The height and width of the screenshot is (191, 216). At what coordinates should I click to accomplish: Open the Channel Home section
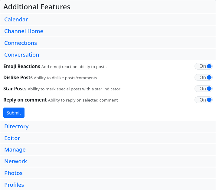coord(24,31)
